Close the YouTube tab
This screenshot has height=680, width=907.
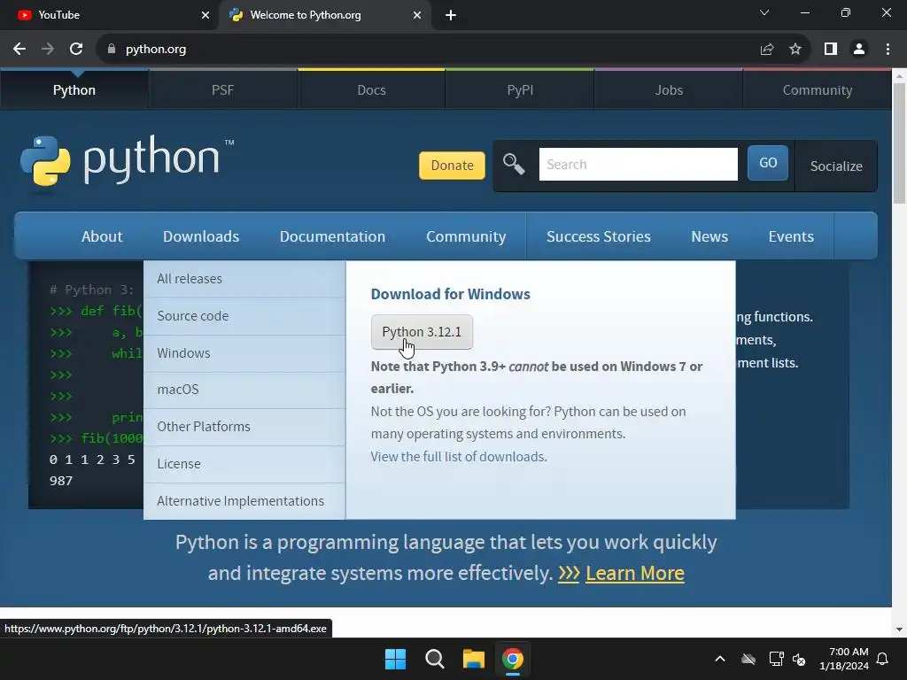click(205, 15)
